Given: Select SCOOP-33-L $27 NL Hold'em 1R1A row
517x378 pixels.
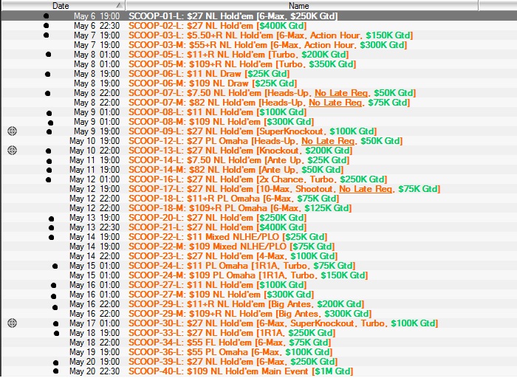Looking at the screenshot, I should click(x=258, y=333).
